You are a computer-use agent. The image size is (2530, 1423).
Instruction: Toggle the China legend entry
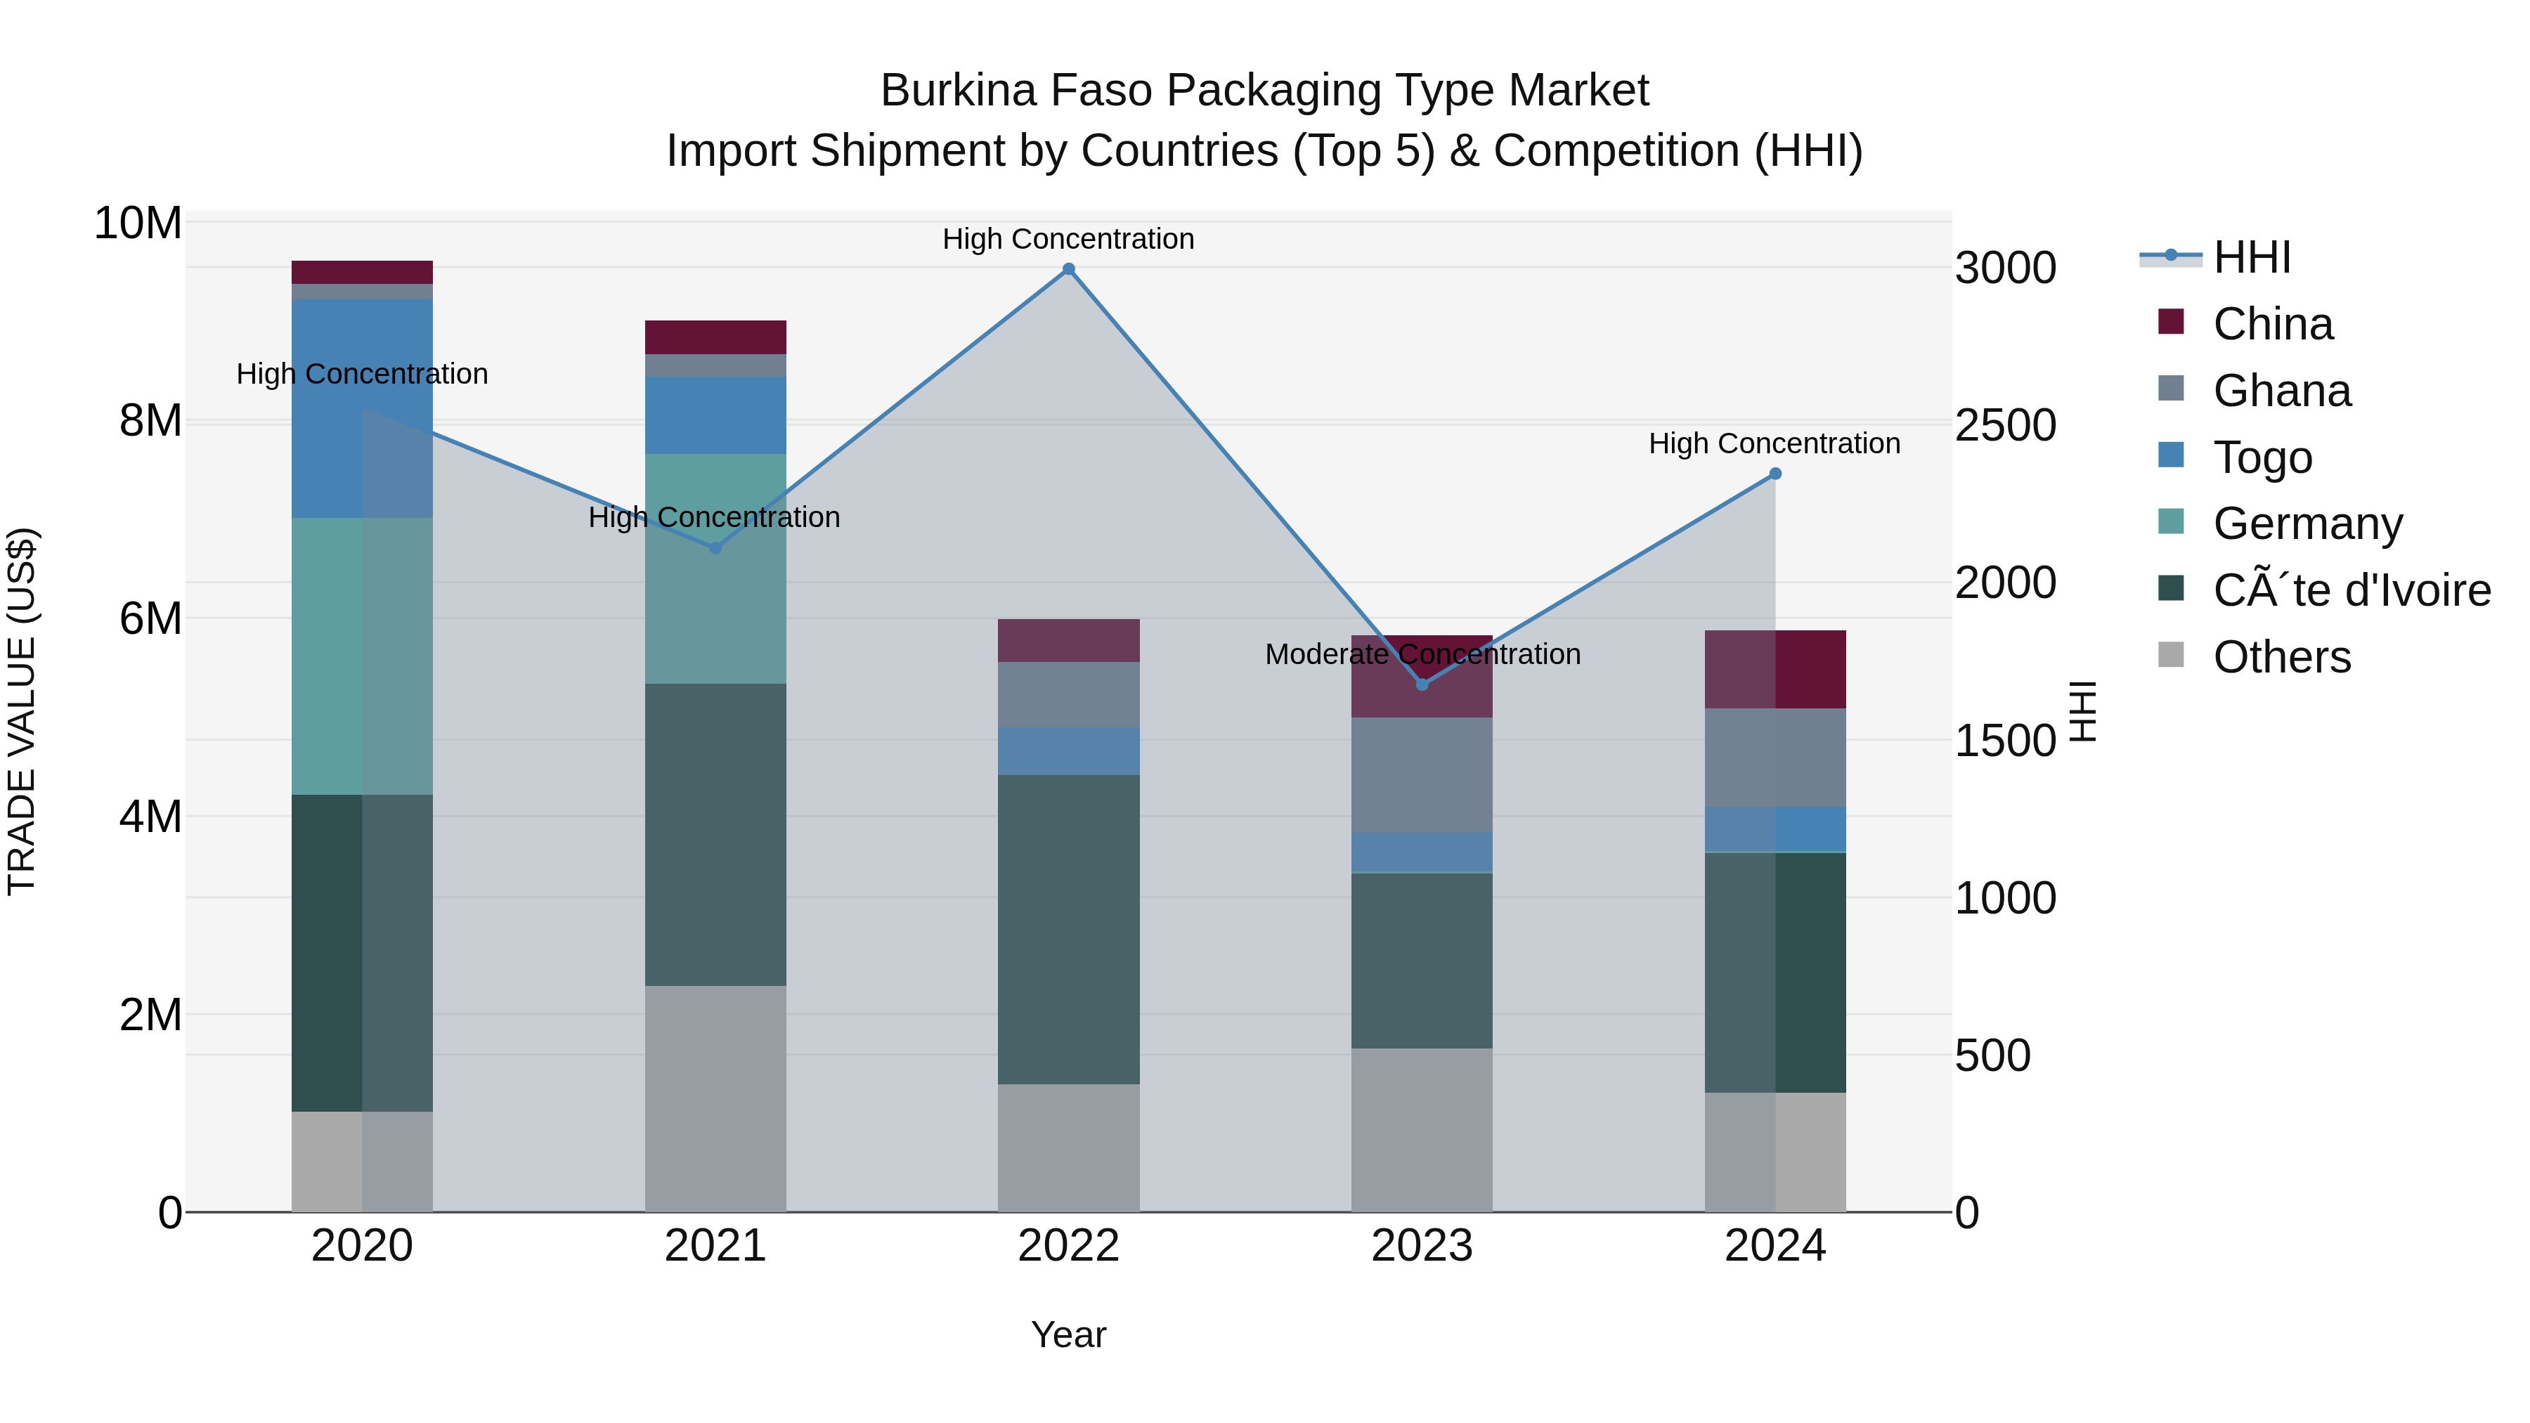tap(2245, 324)
